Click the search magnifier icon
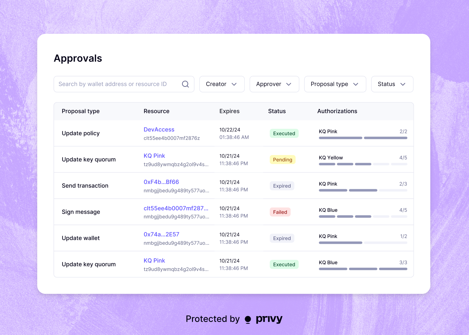 click(185, 84)
